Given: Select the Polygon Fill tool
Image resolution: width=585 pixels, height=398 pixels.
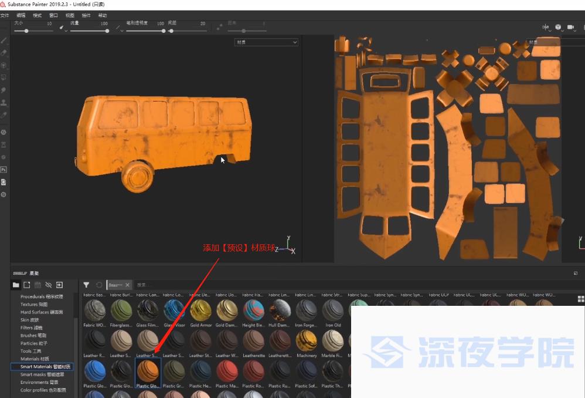Looking at the screenshot, I should coord(4,77).
